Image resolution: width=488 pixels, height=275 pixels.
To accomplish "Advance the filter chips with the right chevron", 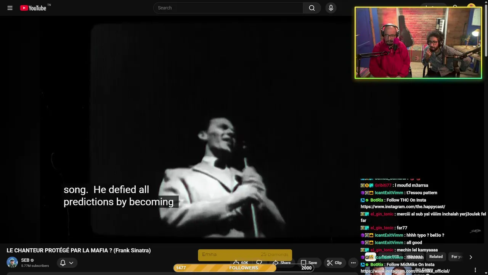I will [470, 257].
